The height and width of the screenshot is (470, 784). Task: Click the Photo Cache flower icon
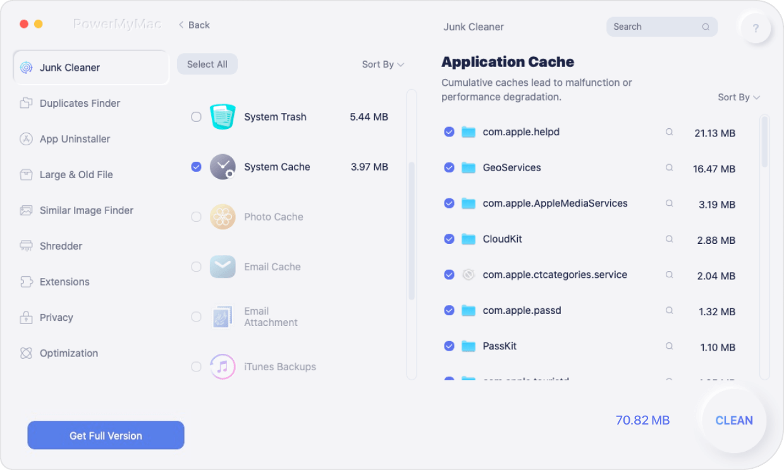click(x=223, y=217)
